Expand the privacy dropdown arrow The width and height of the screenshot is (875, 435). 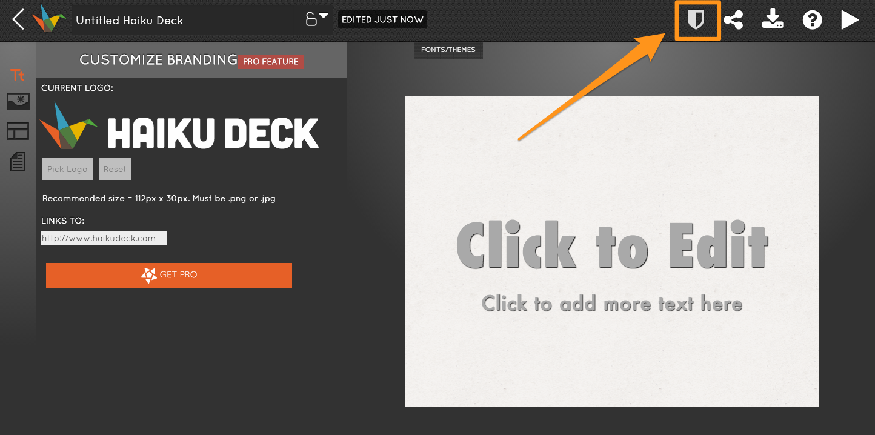[x=324, y=15]
